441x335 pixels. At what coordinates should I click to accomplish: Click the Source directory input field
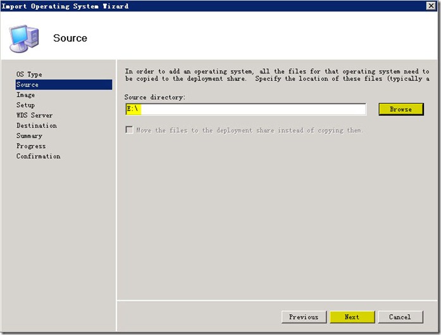pos(246,109)
